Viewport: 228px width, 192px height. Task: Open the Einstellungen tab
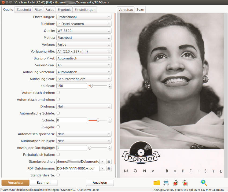85,10
